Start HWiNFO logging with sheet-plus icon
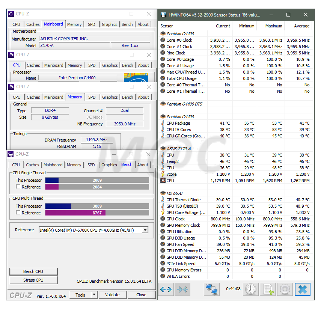 tap(268, 289)
